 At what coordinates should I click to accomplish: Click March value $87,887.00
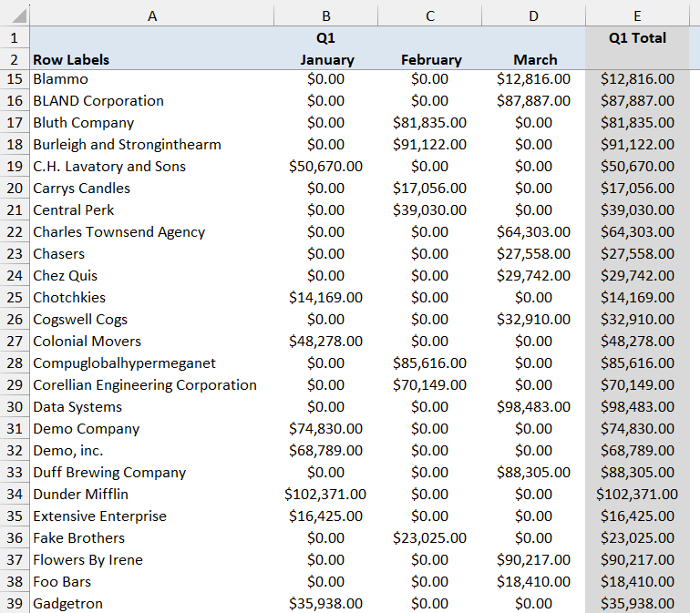pos(533,101)
